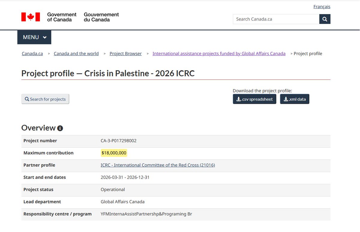
Task: Click the dates 2026-03-31 - 2026-12-31
Action: (x=125, y=177)
